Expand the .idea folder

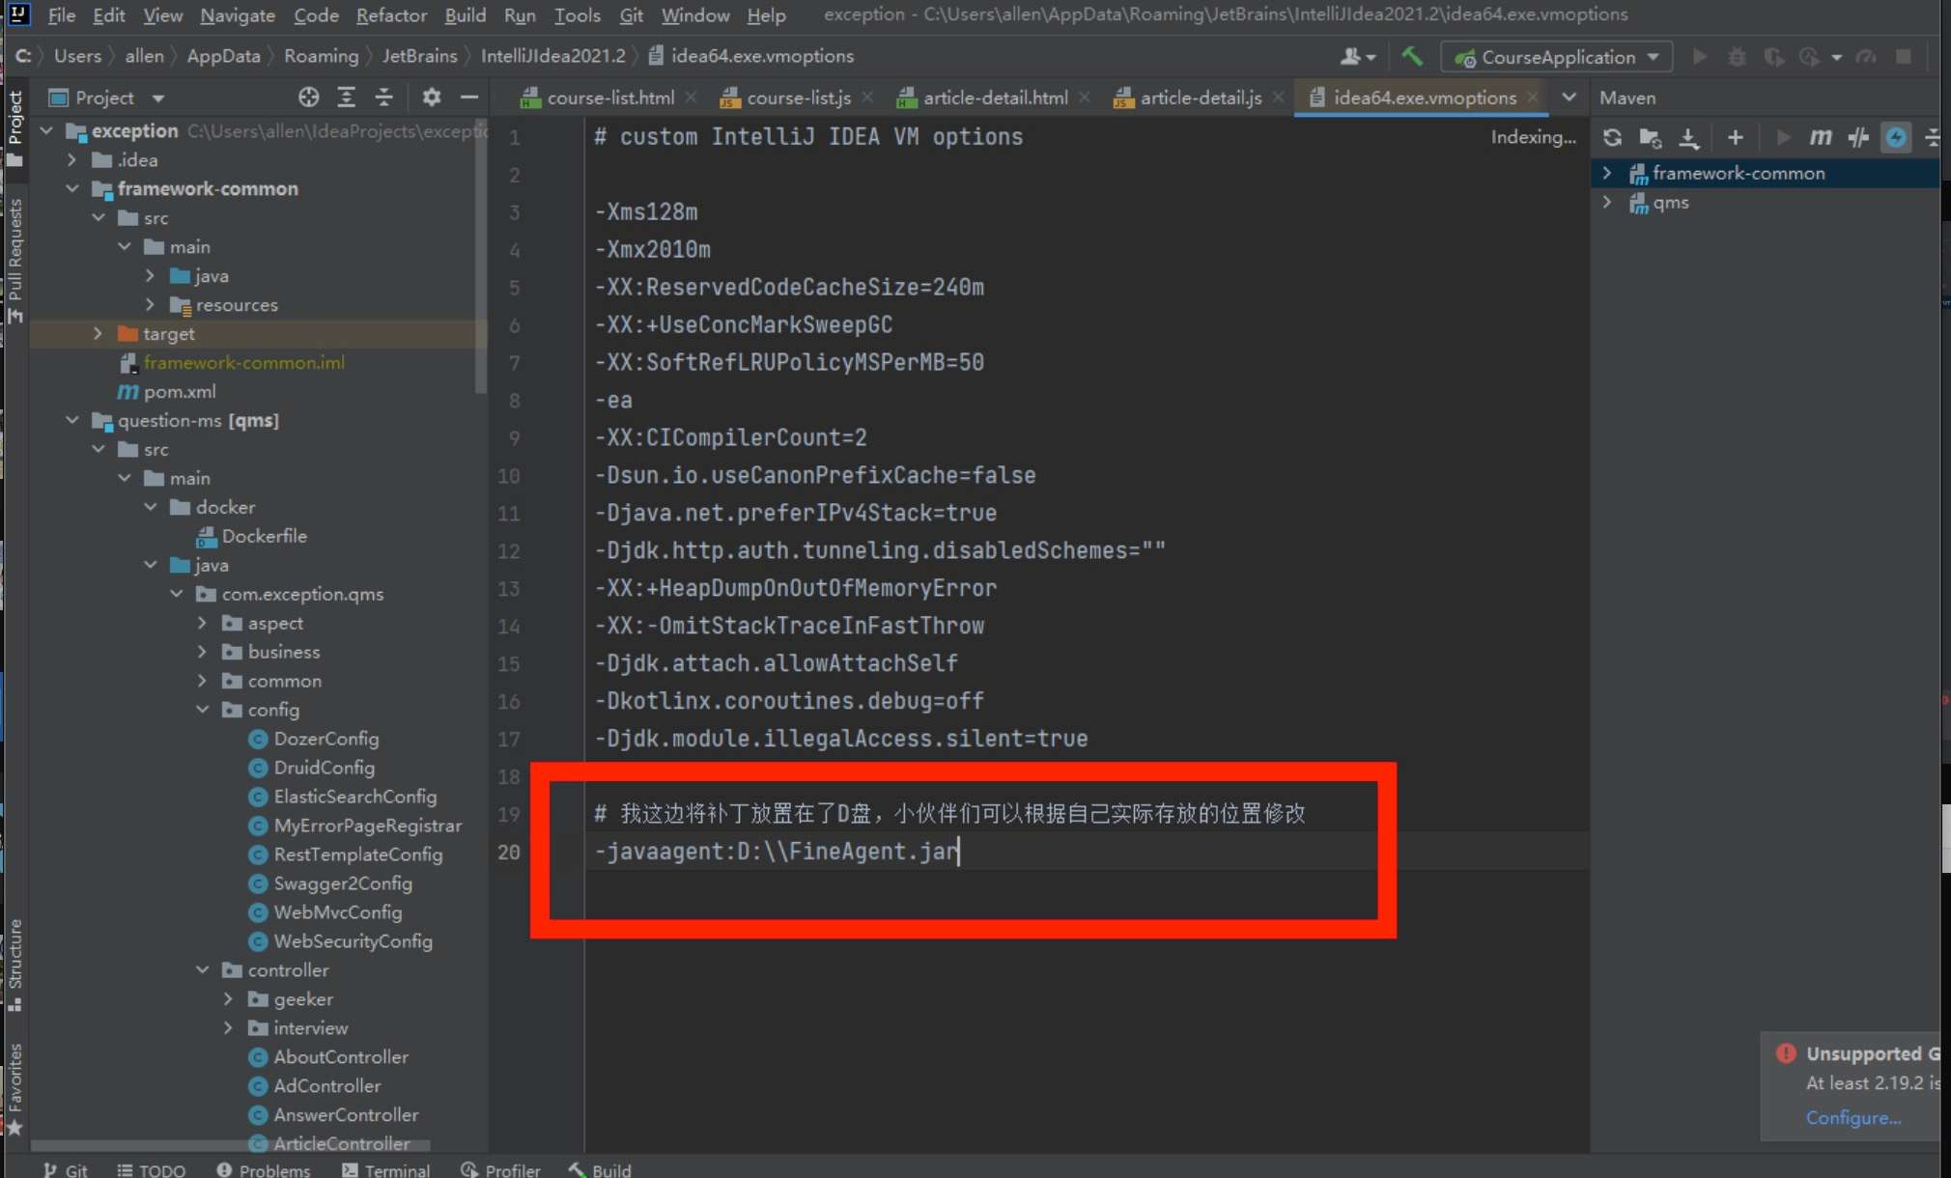(x=72, y=159)
